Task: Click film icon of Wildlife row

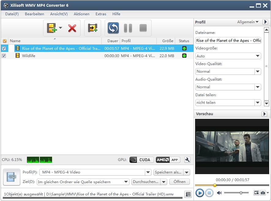Action: click(x=17, y=56)
